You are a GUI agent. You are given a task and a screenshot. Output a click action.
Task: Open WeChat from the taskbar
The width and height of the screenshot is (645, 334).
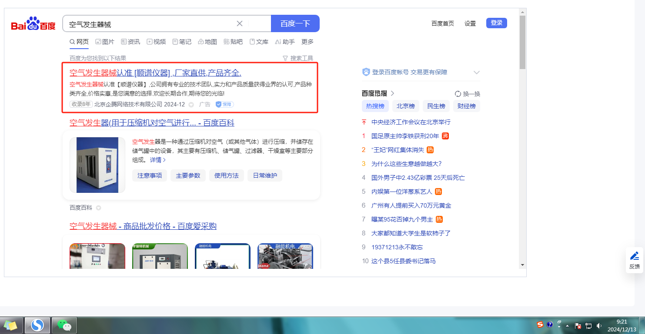pos(64,325)
